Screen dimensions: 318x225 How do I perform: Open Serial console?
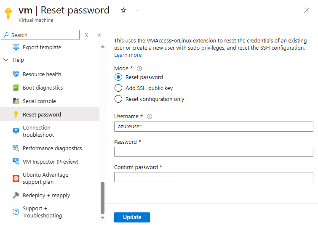tap(39, 101)
